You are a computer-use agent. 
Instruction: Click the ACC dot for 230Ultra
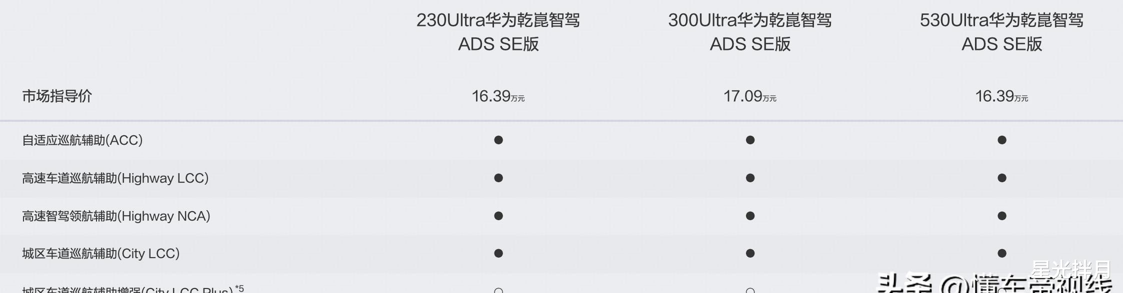[x=498, y=140]
